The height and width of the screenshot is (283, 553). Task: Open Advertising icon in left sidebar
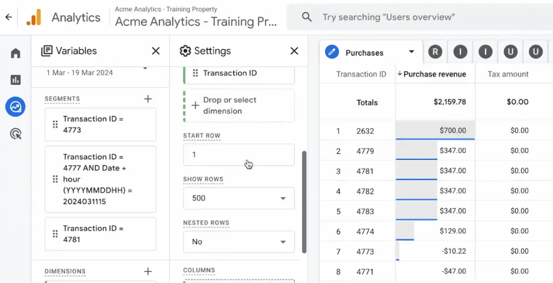[15, 134]
